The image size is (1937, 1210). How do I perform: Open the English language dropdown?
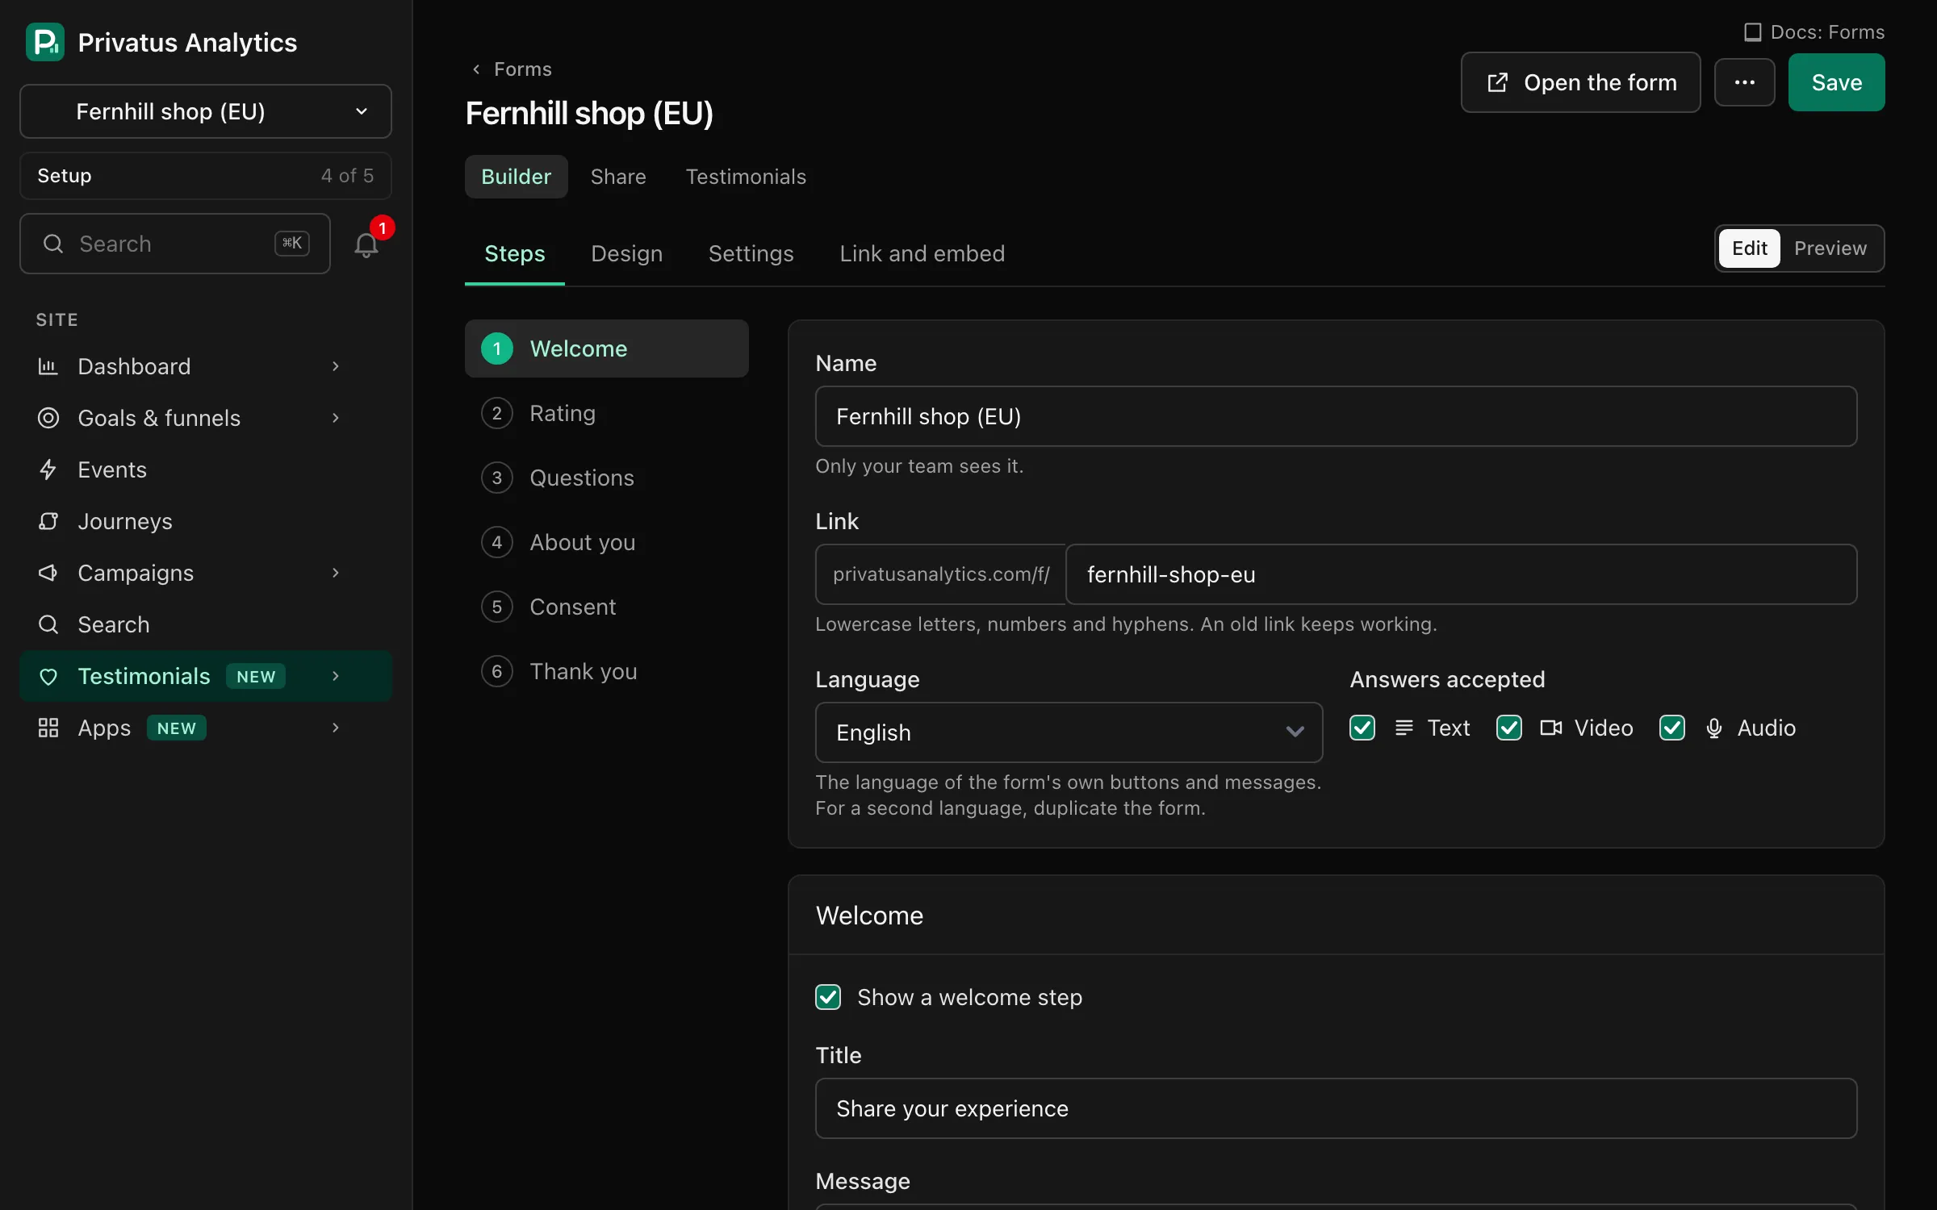tap(1069, 732)
